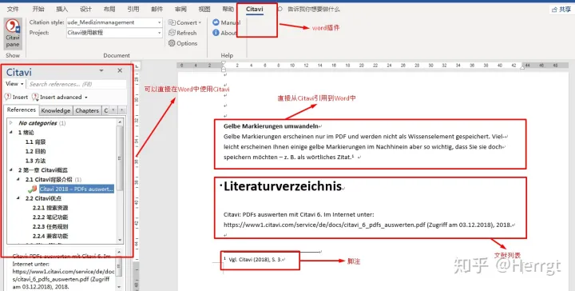Open the 文件 menu tab
The height and width of the screenshot is (291, 575).
pyautogui.click(x=13, y=9)
